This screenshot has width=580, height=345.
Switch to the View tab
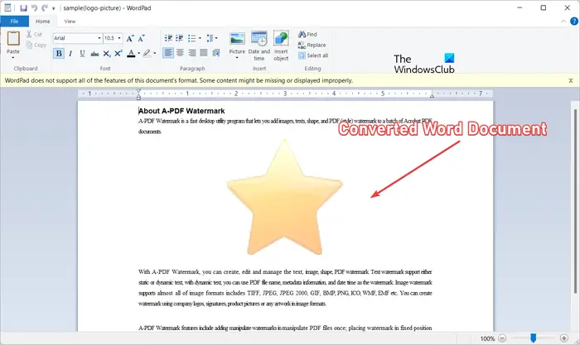tap(70, 21)
